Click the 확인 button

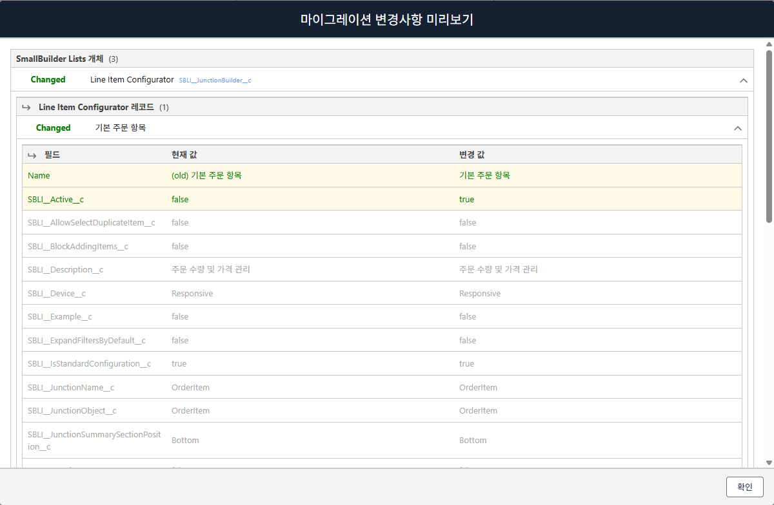[744, 486]
